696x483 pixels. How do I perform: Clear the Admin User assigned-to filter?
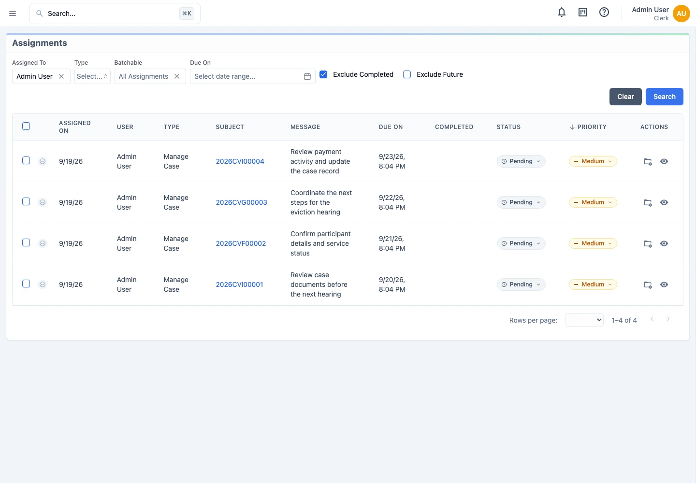pos(61,76)
